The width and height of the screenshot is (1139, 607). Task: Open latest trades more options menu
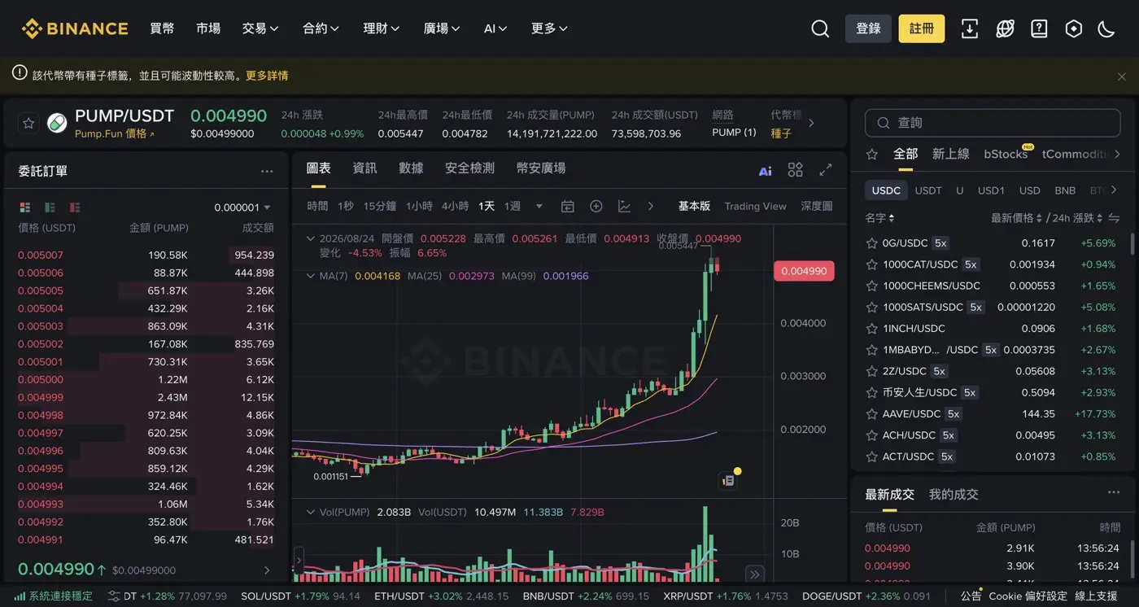coord(1114,492)
